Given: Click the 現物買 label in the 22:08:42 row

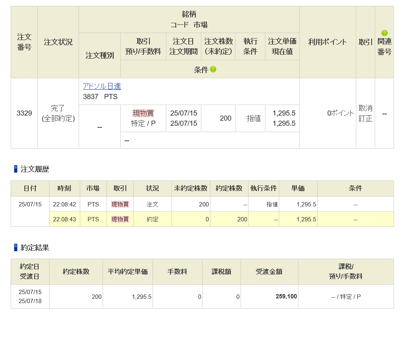Looking at the screenshot, I should point(120,204).
